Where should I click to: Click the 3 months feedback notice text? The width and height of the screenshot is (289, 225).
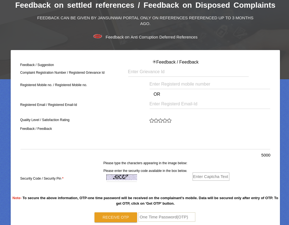click(x=145, y=21)
